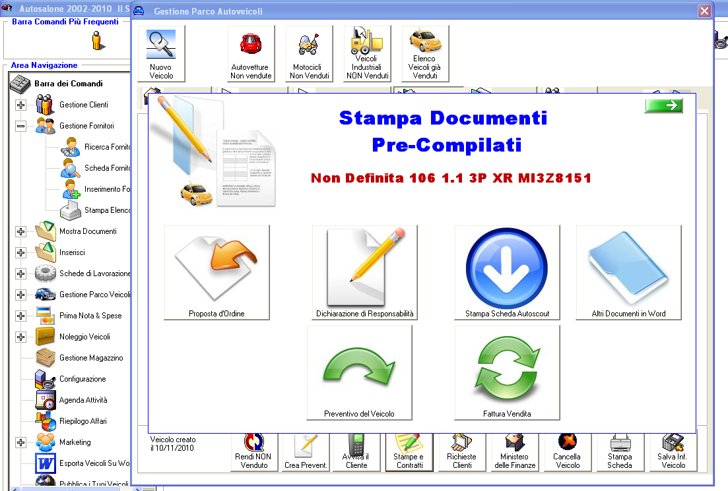
Task: Select Marketing tree item
Action: 75,442
